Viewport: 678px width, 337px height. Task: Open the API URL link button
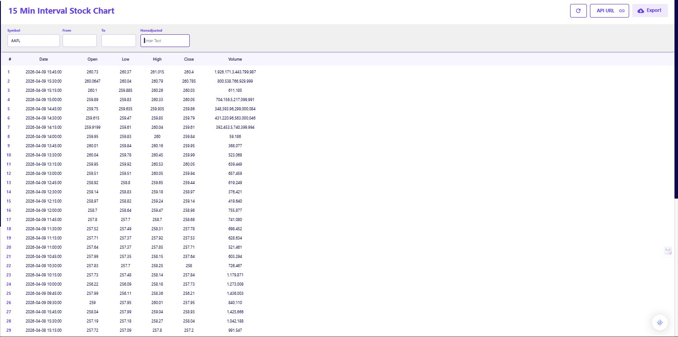[x=609, y=11]
